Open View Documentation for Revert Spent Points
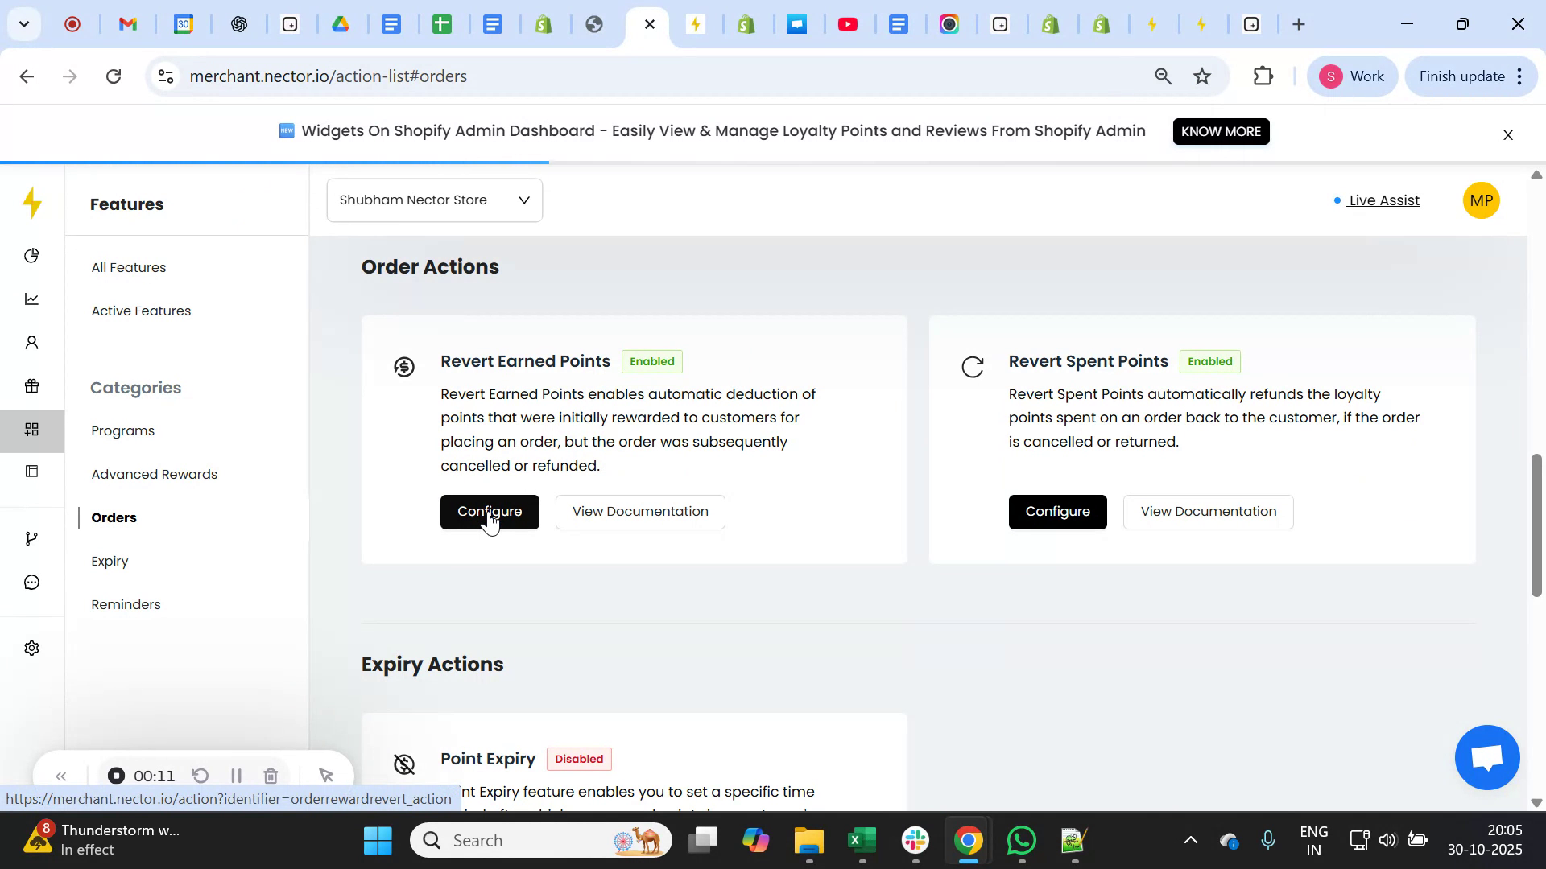The height and width of the screenshot is (869, 1546). click(x=1209, y=511)
